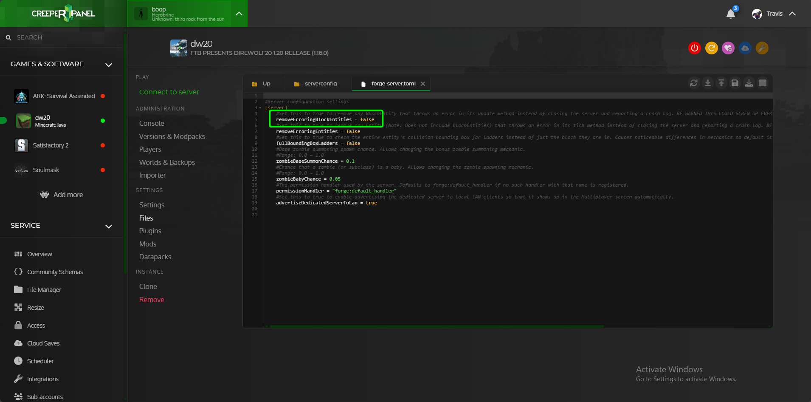Image resolution: width=811 pixels, height=402 pixels.
Task: Open notifications bell icon
Action: point(731,14)
